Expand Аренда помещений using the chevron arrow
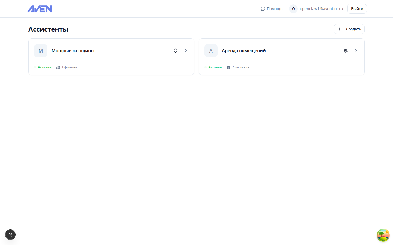This screenshot has height=245, width=393. (356, 51)
